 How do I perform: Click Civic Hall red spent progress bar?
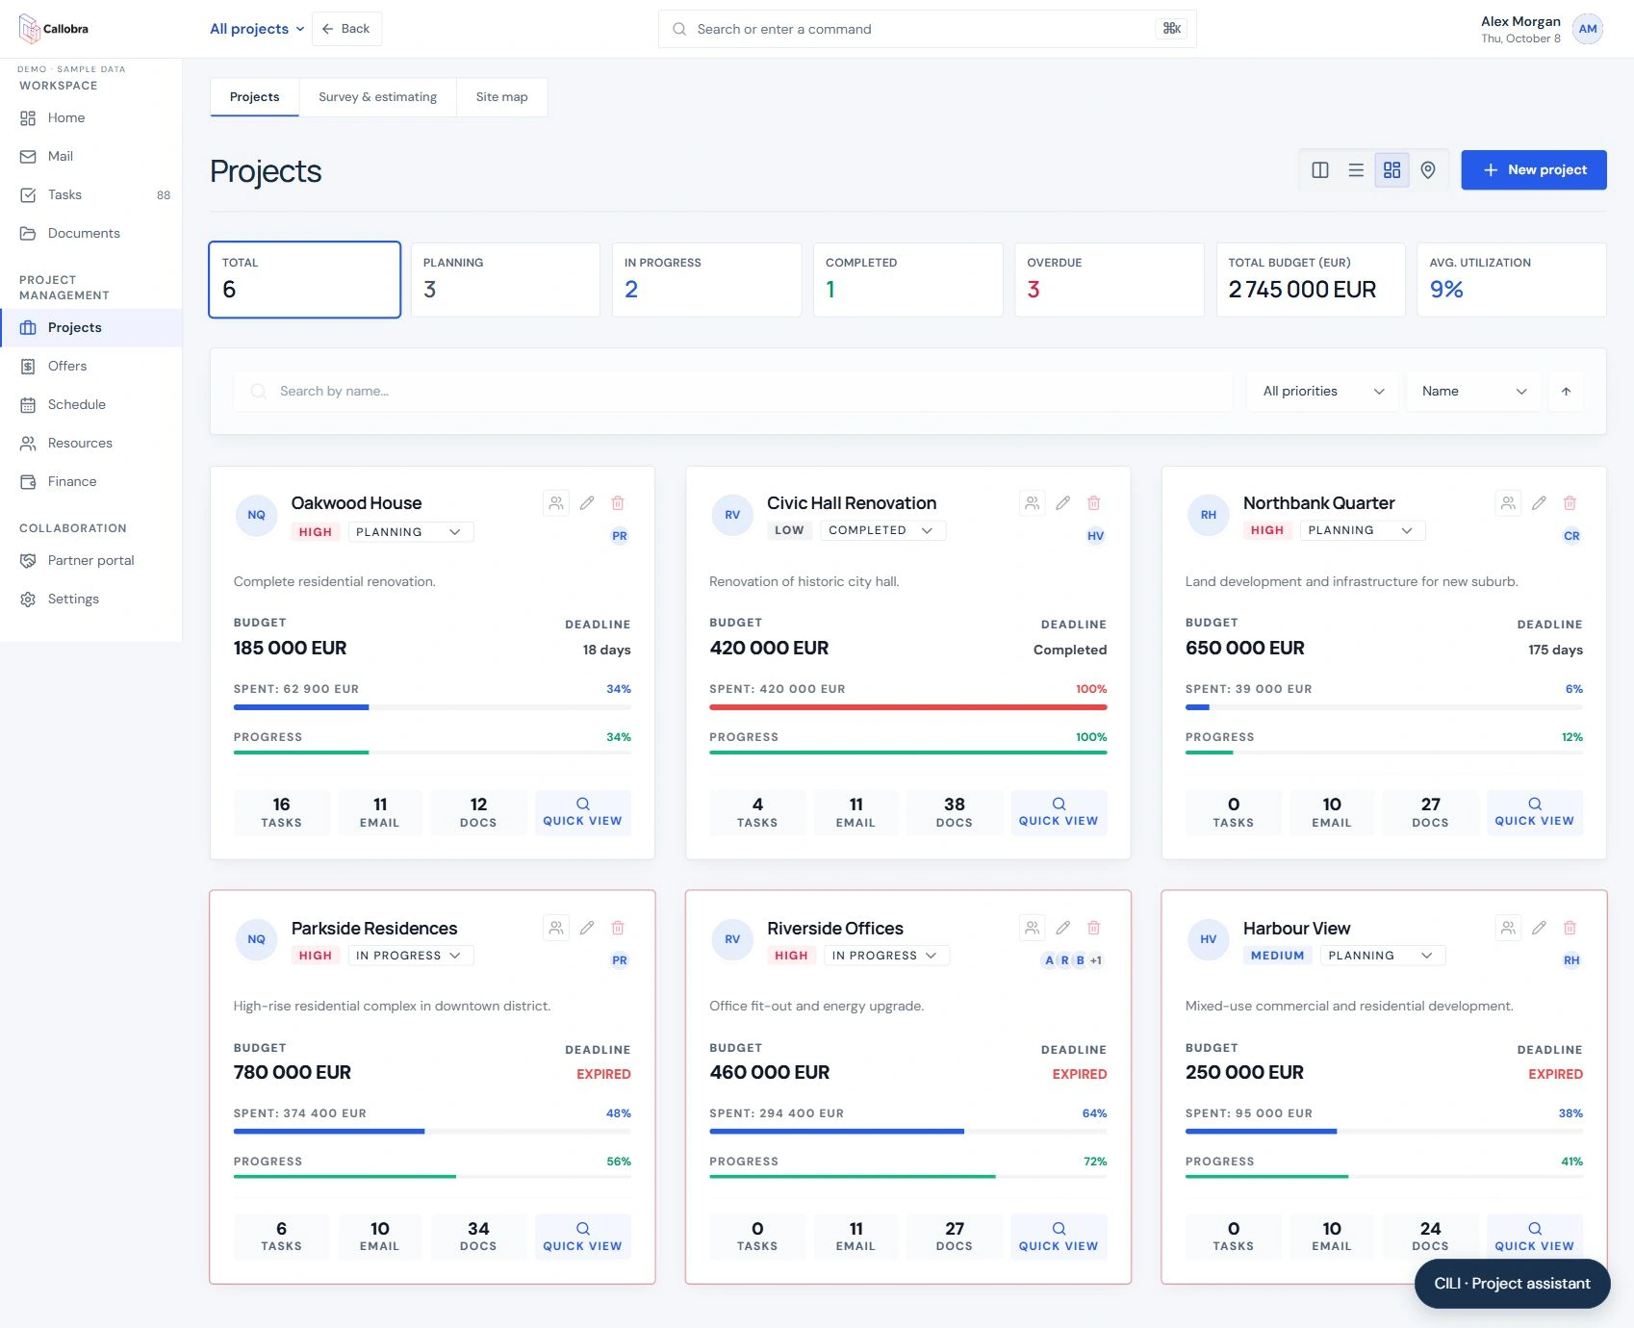pyautogui.click(x=907, y=707)
